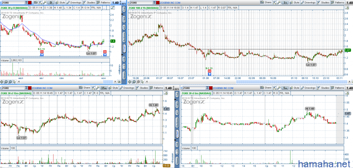Open Edit Studies icon on 1h chart

click(x=274, y=3)
